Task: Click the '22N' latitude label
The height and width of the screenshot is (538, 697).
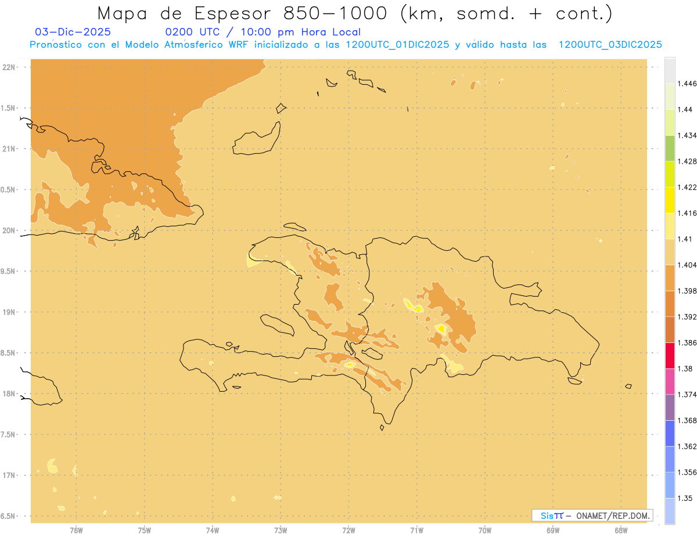Action: coord(8,67)
